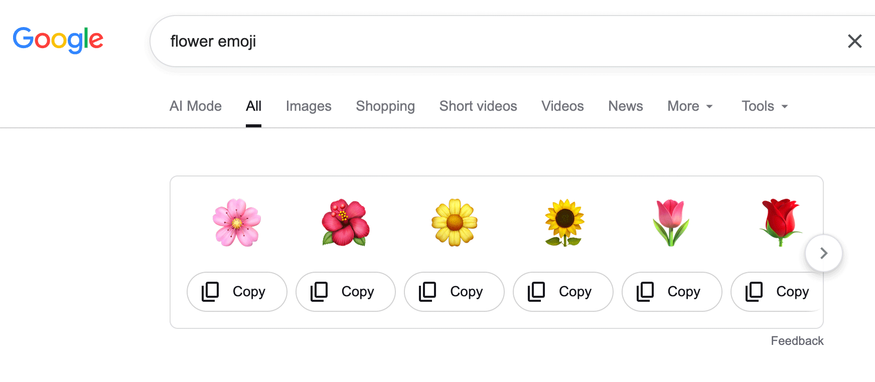Open the Feedback link

(x=797, y=341)
